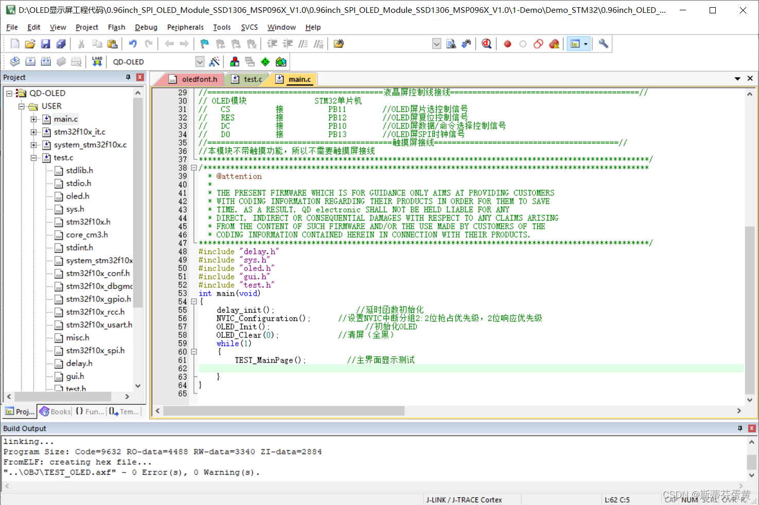This screenshot has height=505, width=759.
Task: Open Configuration via the wrench icon
Action: [x=604, y=44]
